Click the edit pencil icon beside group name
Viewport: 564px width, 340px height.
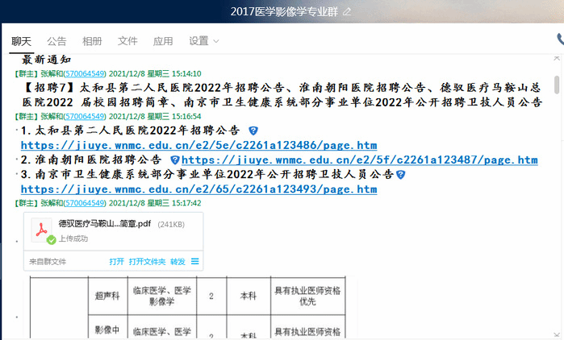(348, 11)
